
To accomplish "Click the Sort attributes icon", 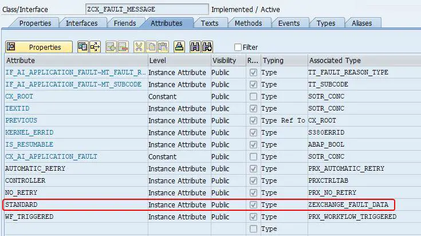I will click(179, 47).
